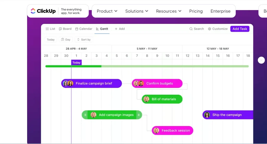Viewport: 267px width, 144px height.
Task: Switch to the Board view tab
Action: click(65, 29)
